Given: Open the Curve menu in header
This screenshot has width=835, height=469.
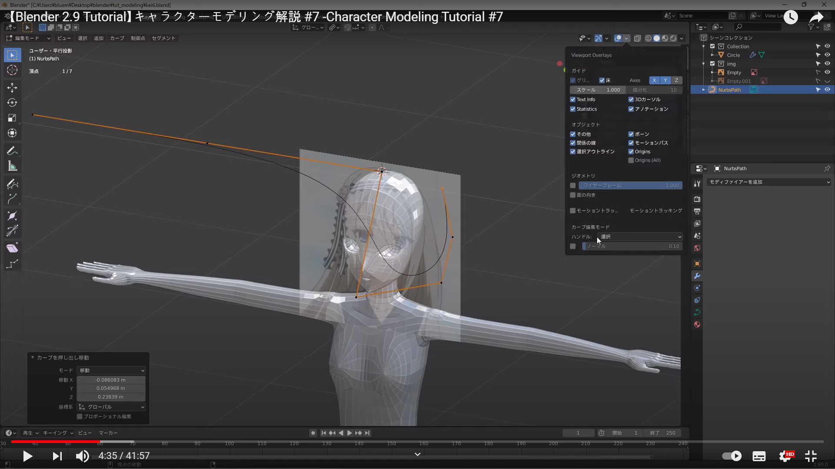Looking at the screenshot, I should pos(117,38).
